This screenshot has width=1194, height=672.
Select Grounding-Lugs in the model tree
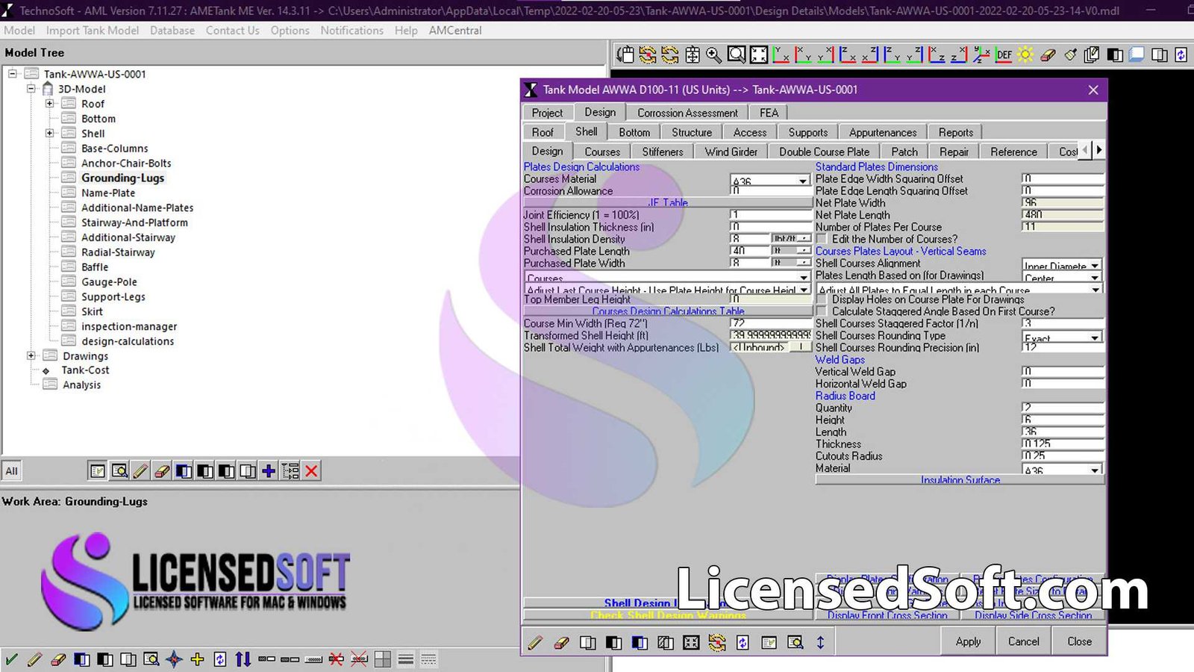click(x=122, y=178)
